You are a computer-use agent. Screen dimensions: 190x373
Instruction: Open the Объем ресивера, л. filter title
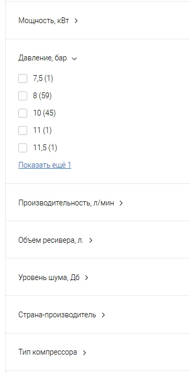pos(51,240)
